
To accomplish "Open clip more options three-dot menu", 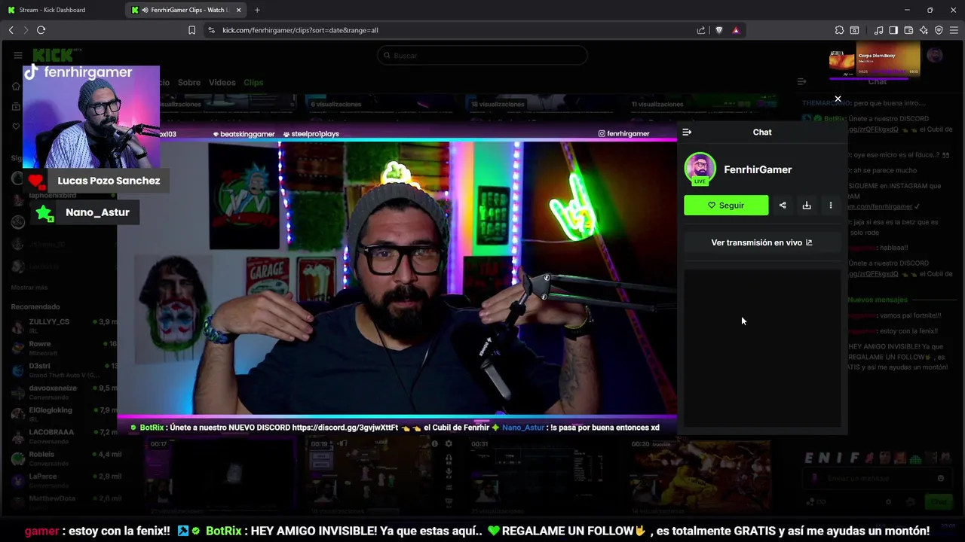I will point(831,205).
